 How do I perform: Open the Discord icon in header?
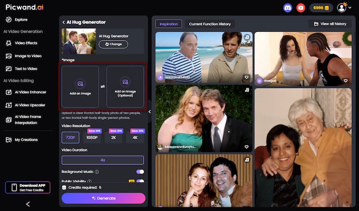(x=288, y=8)
